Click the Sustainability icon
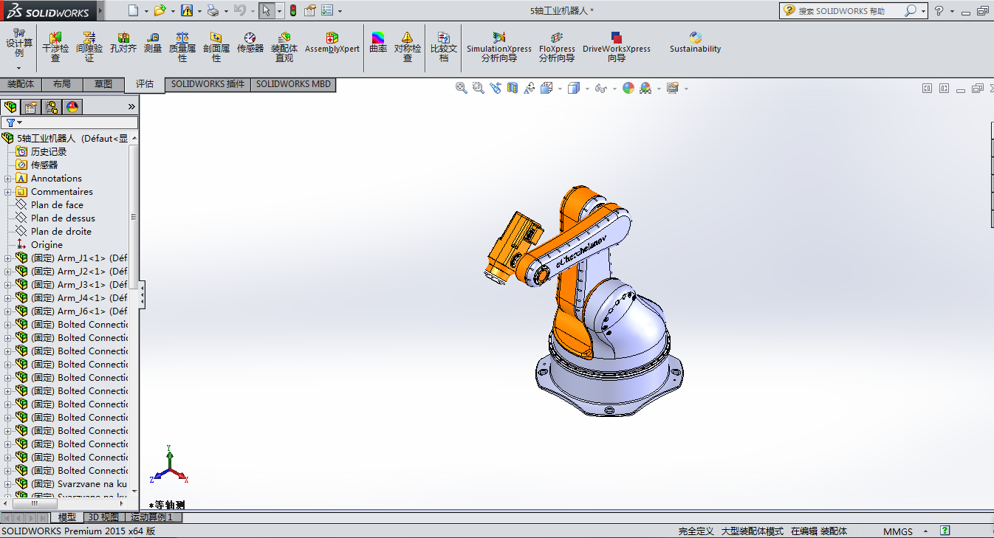Image resolution: width=994 pixels, height=538 pixels. (695, 43)
